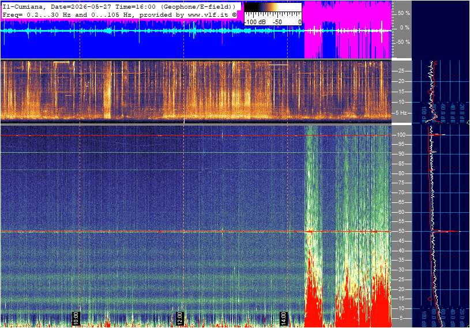The height and width of the screenshot is (328, 470).
Task: Click the 50 Hz label on E-field scale
Action: [x=401, y=231]
